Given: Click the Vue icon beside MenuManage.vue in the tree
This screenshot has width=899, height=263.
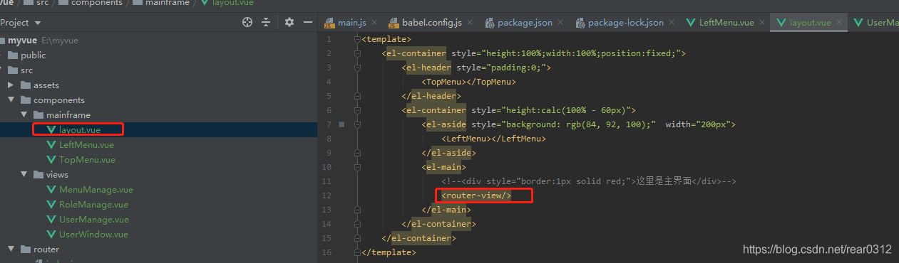Looking at the screenshot, I should pyautogui.click(x=51, y=190).
